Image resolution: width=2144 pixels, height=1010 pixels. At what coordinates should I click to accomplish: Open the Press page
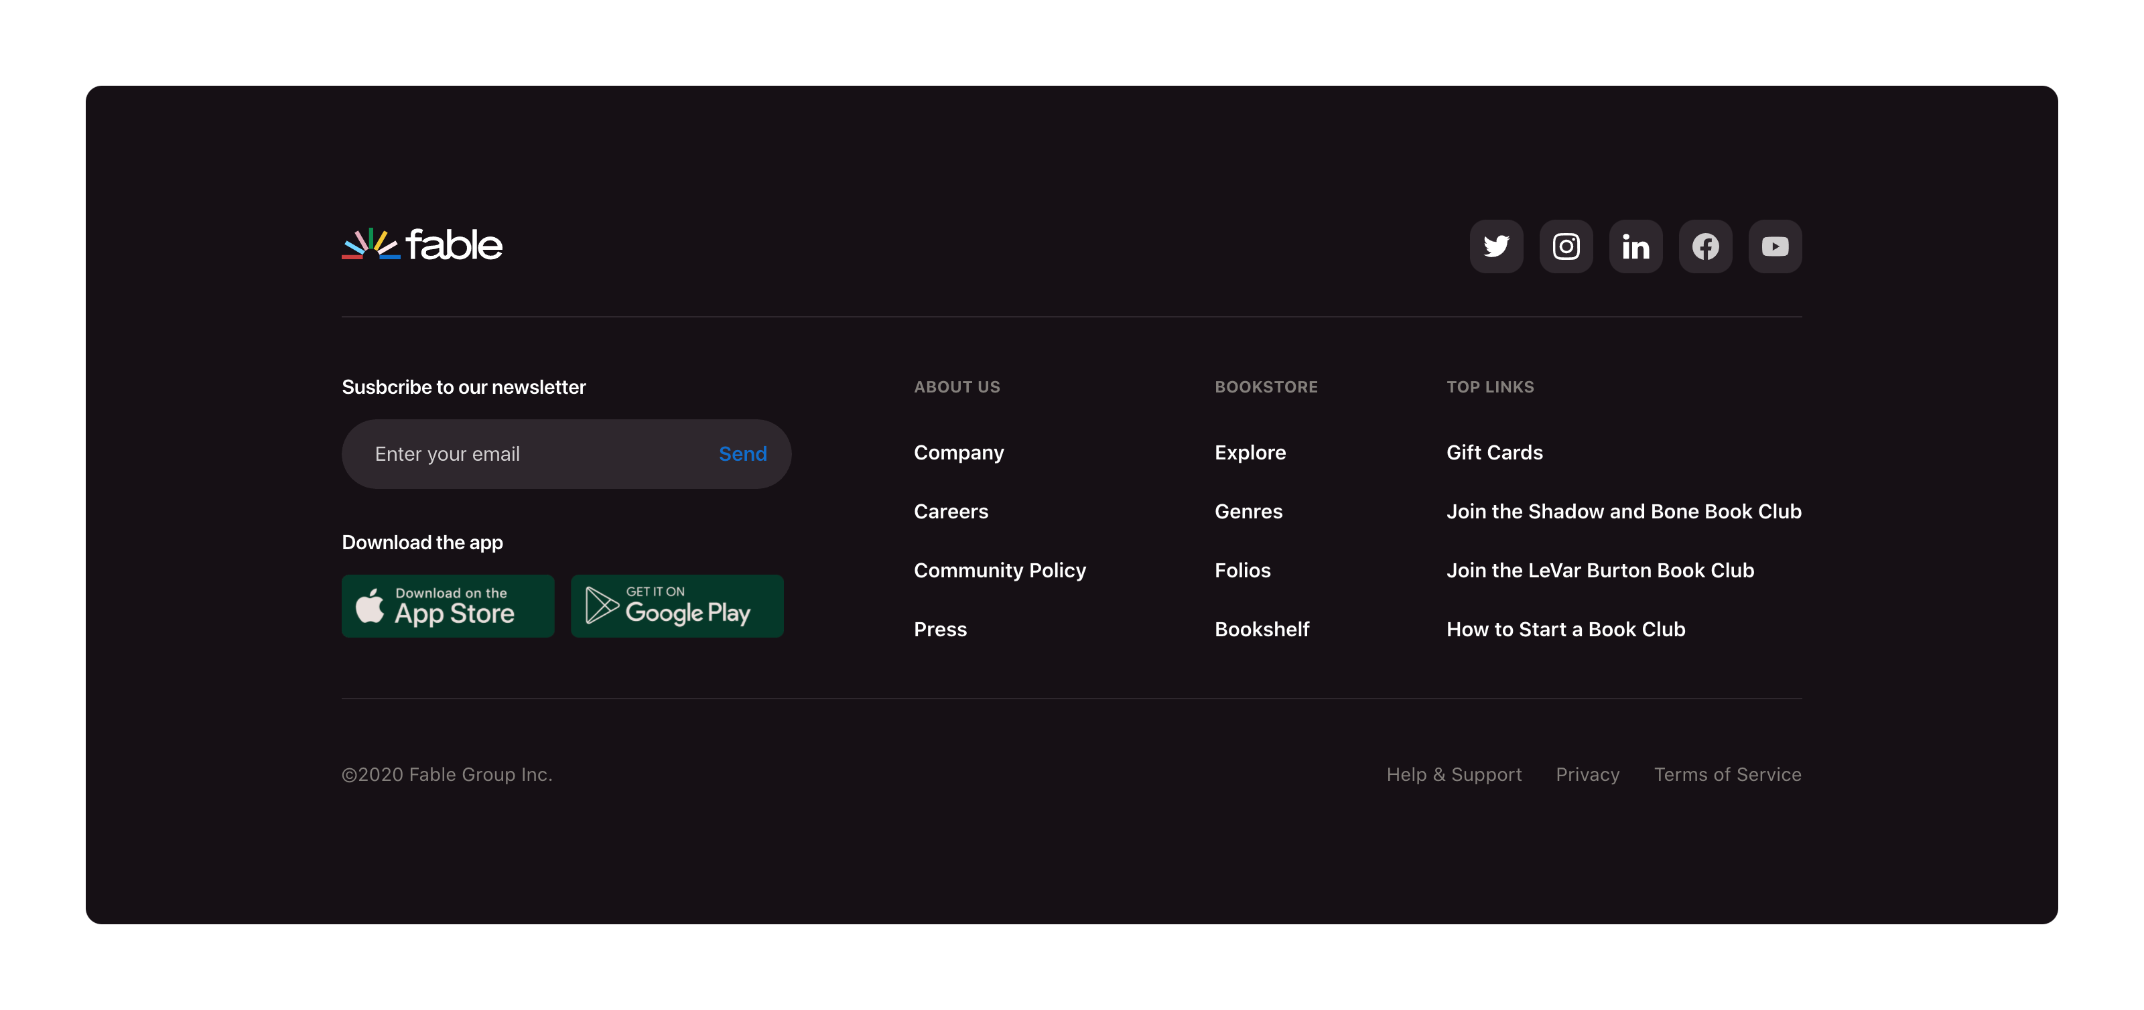939,630
